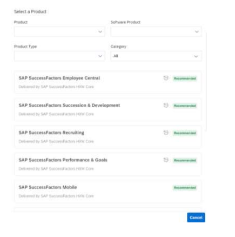Click 'Delivered by' text under Succession & Development
235x237 pixels.
point(56,114)
